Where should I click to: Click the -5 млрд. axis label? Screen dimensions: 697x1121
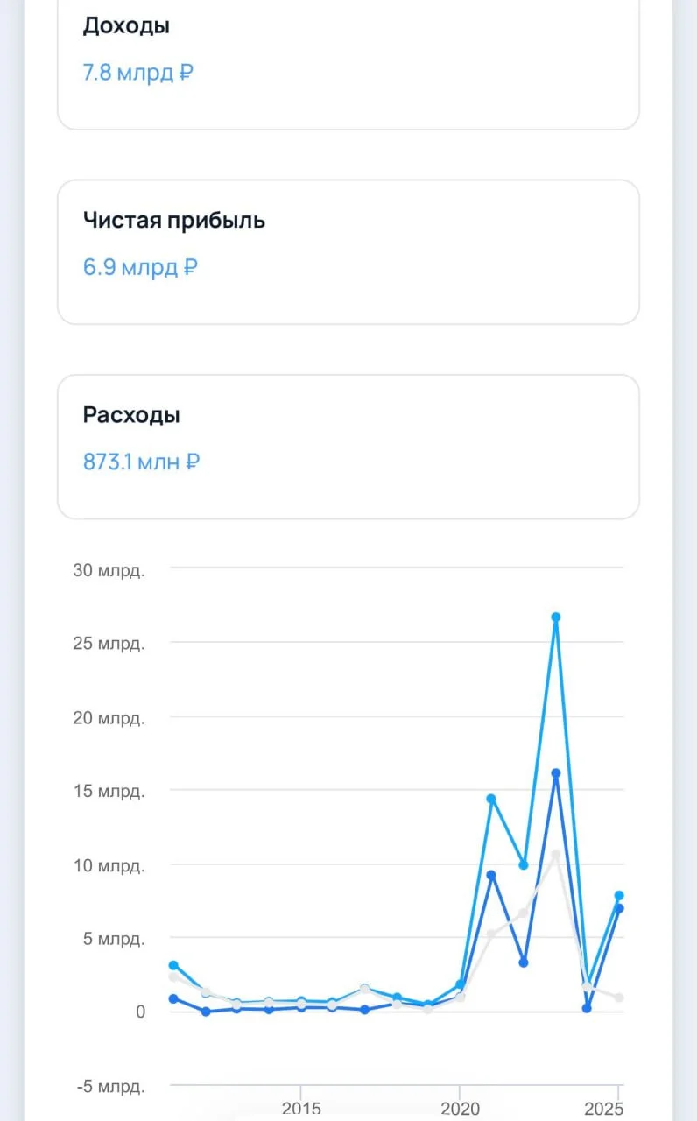(109, 1087)
